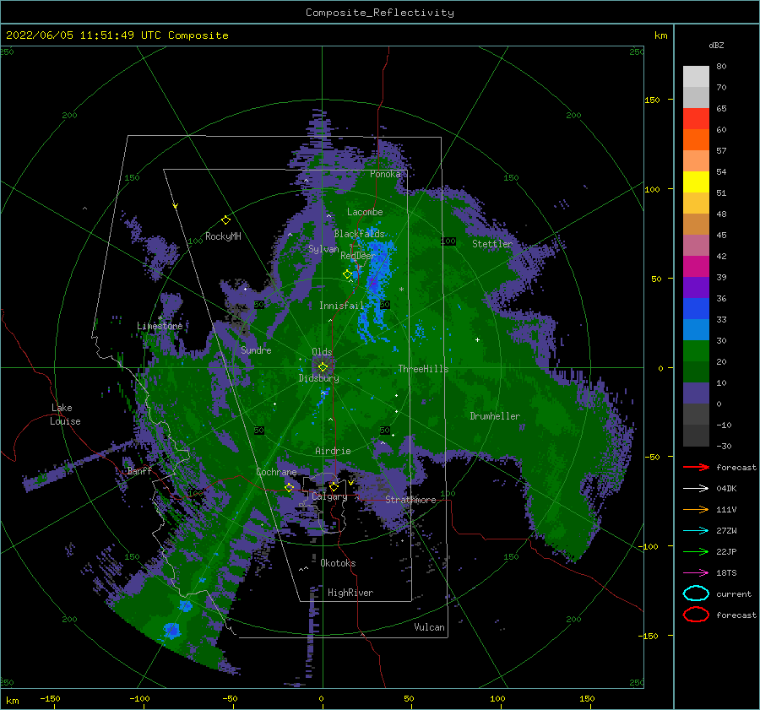Click yellow diamond marker near Red Deer
Viewport: 760px width, 710px height.
[347, 274]
